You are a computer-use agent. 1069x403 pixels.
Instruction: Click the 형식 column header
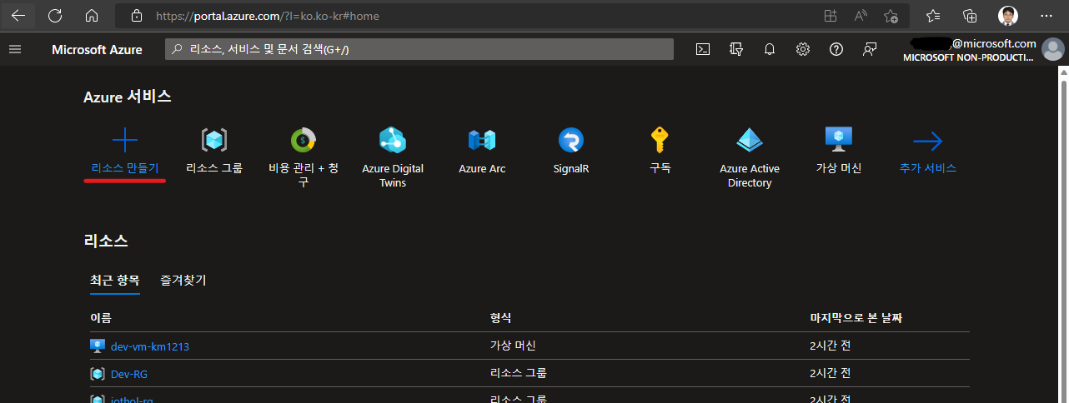pos(500,318)
